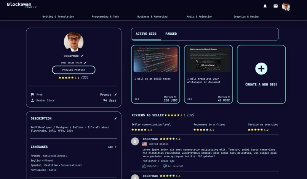
Task: Open options dots on whitepaper translation gig
Action: point(190,99)
